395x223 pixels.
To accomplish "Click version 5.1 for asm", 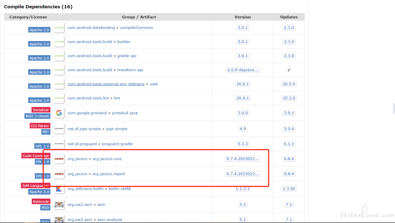I will pyautogui.click(x=243, y=205).
